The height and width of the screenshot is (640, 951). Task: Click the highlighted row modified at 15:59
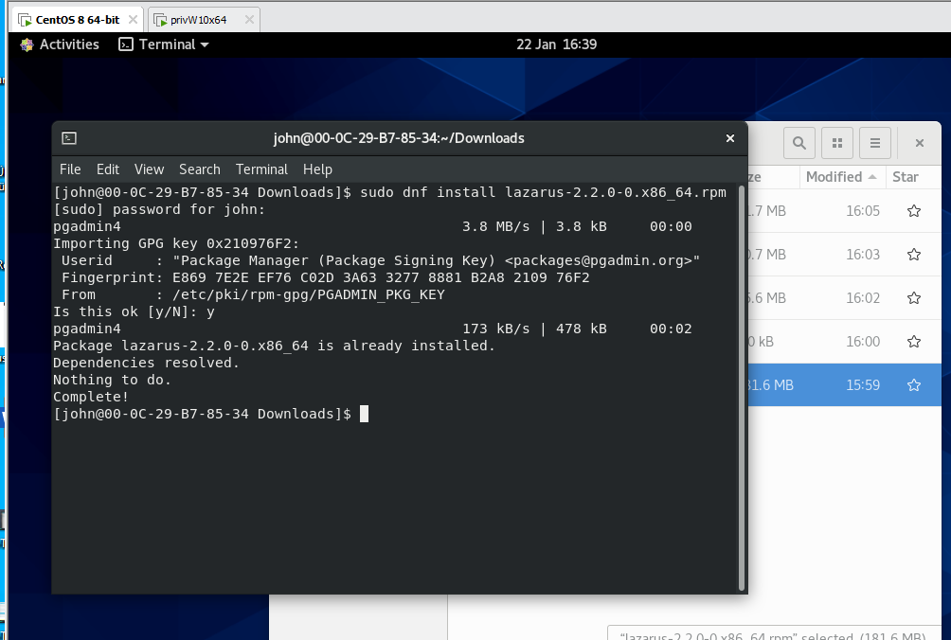coord(844,385)
